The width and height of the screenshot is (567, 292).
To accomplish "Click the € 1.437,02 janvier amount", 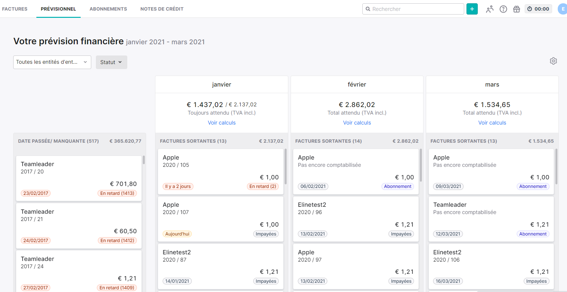I will 205,105.
